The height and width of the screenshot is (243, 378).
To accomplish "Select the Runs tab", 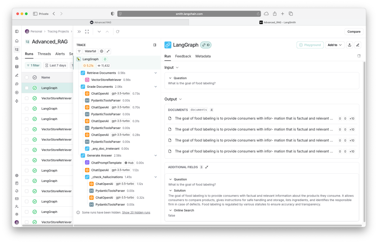I will click(x=29, y=54).
